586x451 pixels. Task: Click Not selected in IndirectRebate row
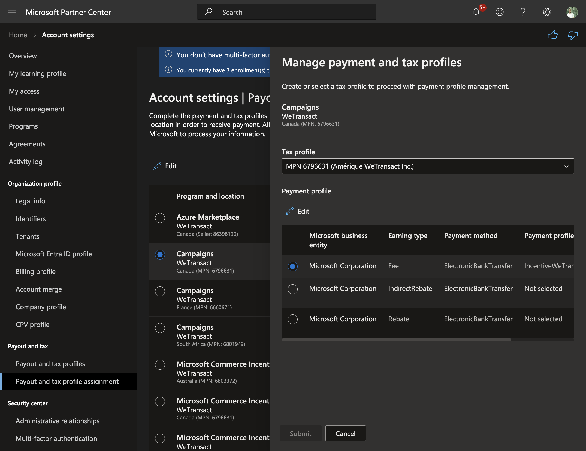click(x=543, y=288)
